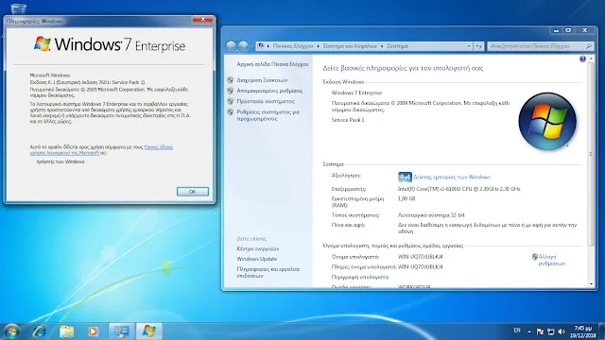
Task: Select Λειτουργικό σύστημα 32-bit value
Action: 431,215
